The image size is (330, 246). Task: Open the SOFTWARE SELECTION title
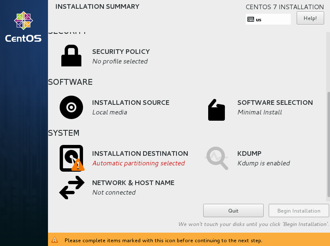click(275, 103)
